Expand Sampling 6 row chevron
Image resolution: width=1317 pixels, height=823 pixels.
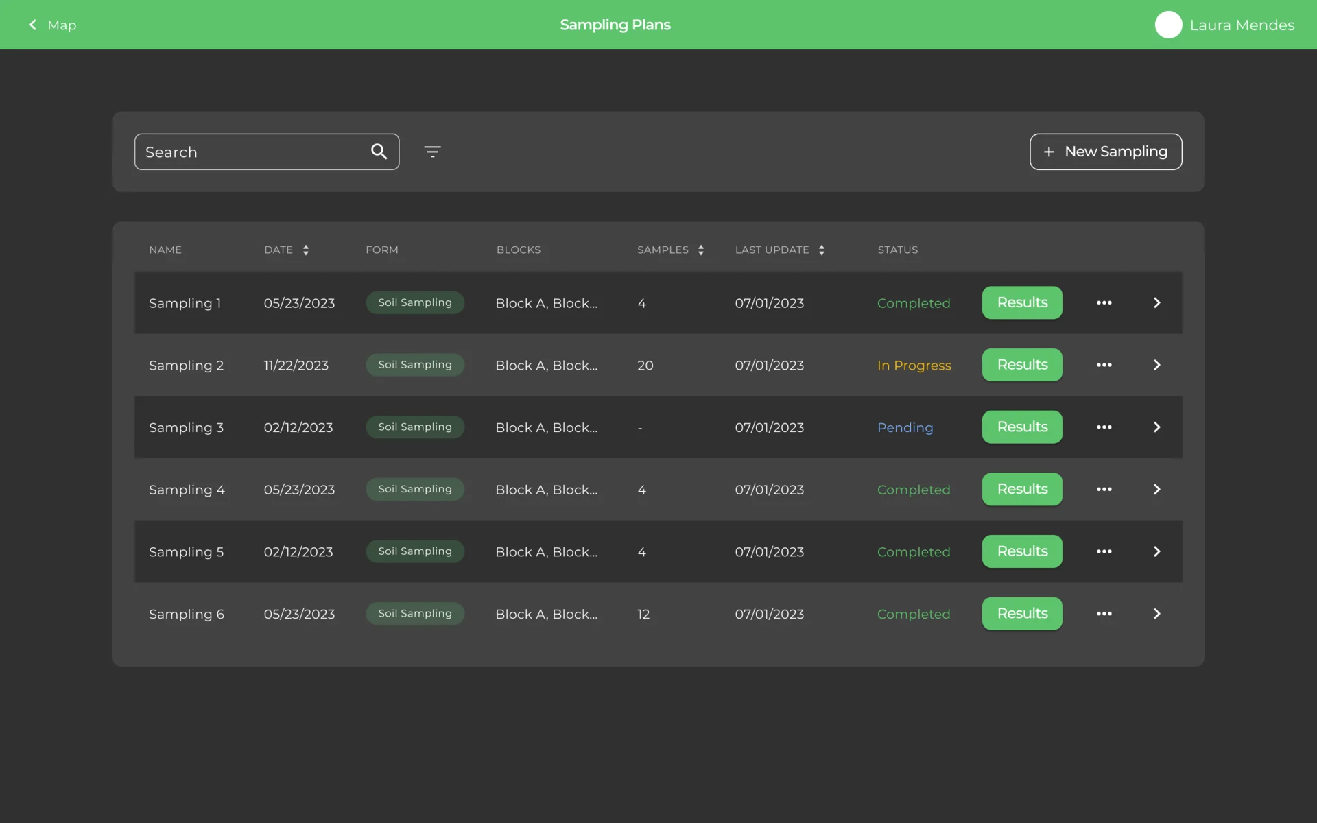pyautogui.click(x=1157, y=614)
